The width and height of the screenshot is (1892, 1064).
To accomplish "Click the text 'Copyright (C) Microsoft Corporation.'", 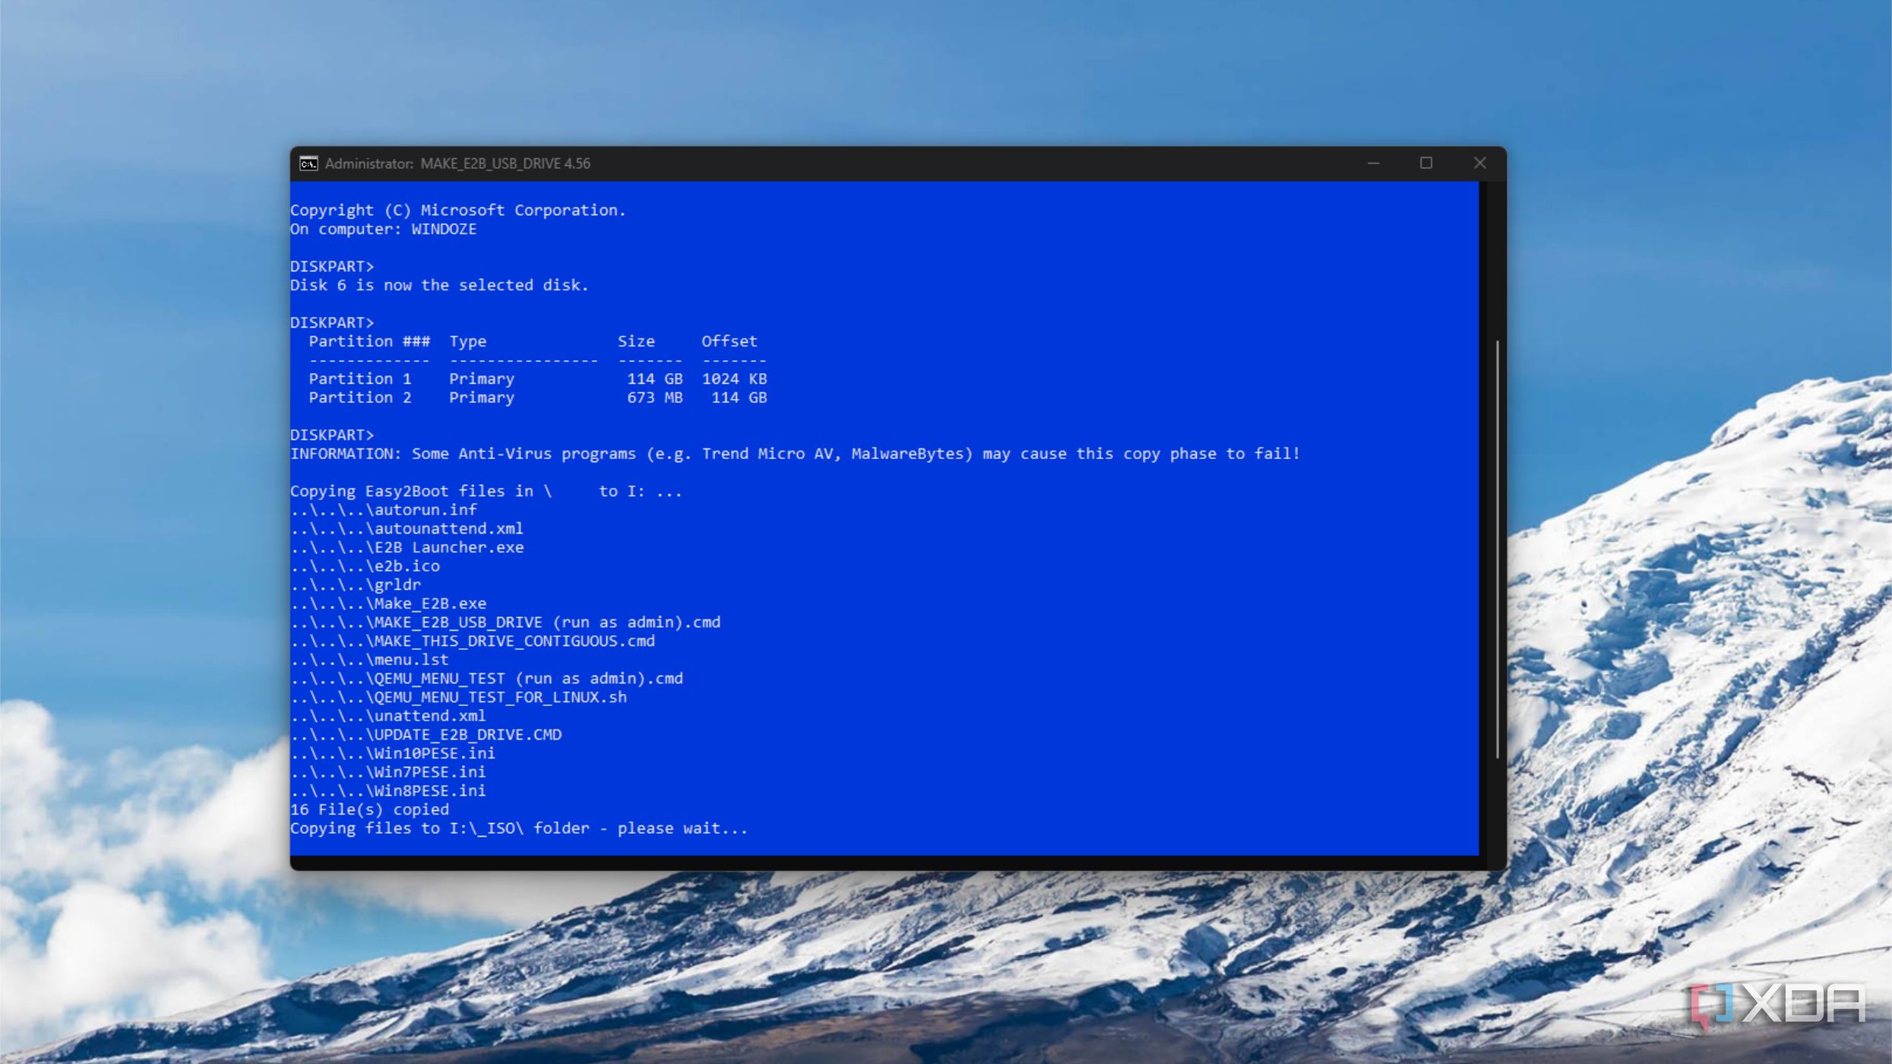I will (457, 211).
